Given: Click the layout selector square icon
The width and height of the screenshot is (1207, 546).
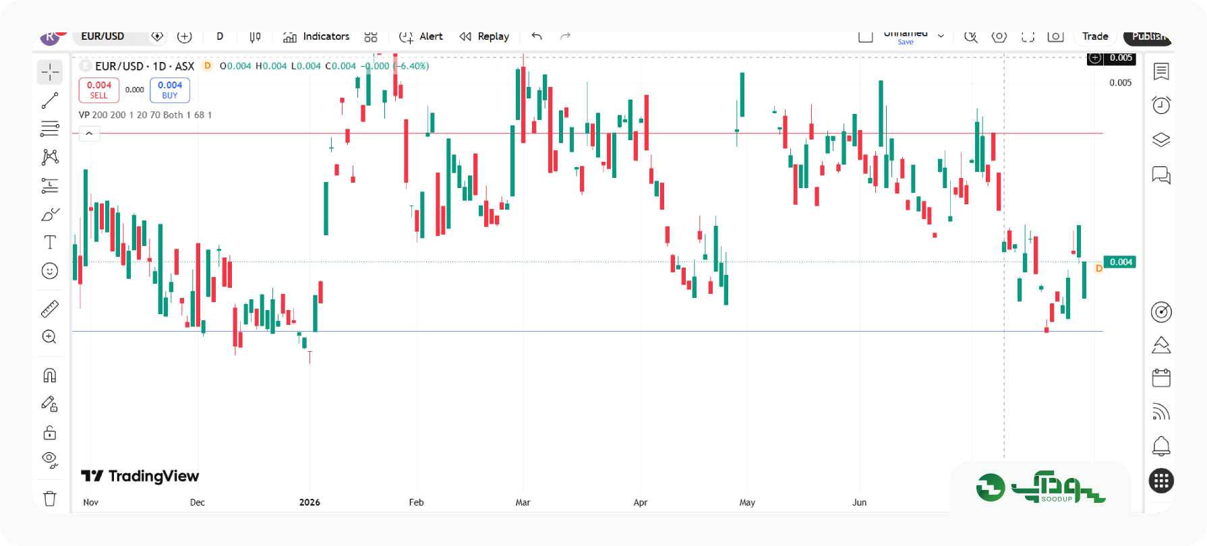Looking at the screenshot, I should point(866,36).
